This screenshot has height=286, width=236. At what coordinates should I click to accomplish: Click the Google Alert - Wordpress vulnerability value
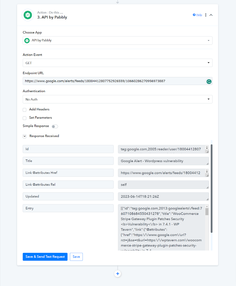pyautogui.click(x=163, y=161)
